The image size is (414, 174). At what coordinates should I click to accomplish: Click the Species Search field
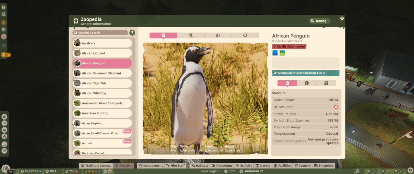pyautogui.click(x=100, y=33)
